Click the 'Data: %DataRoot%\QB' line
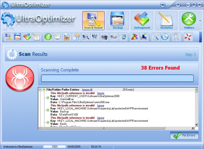 pos(64,115)
